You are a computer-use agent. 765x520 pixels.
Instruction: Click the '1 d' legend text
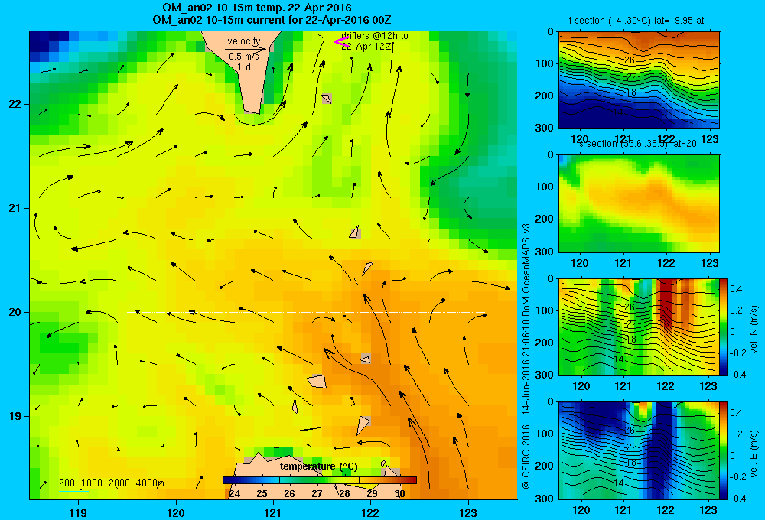point(244,67)
